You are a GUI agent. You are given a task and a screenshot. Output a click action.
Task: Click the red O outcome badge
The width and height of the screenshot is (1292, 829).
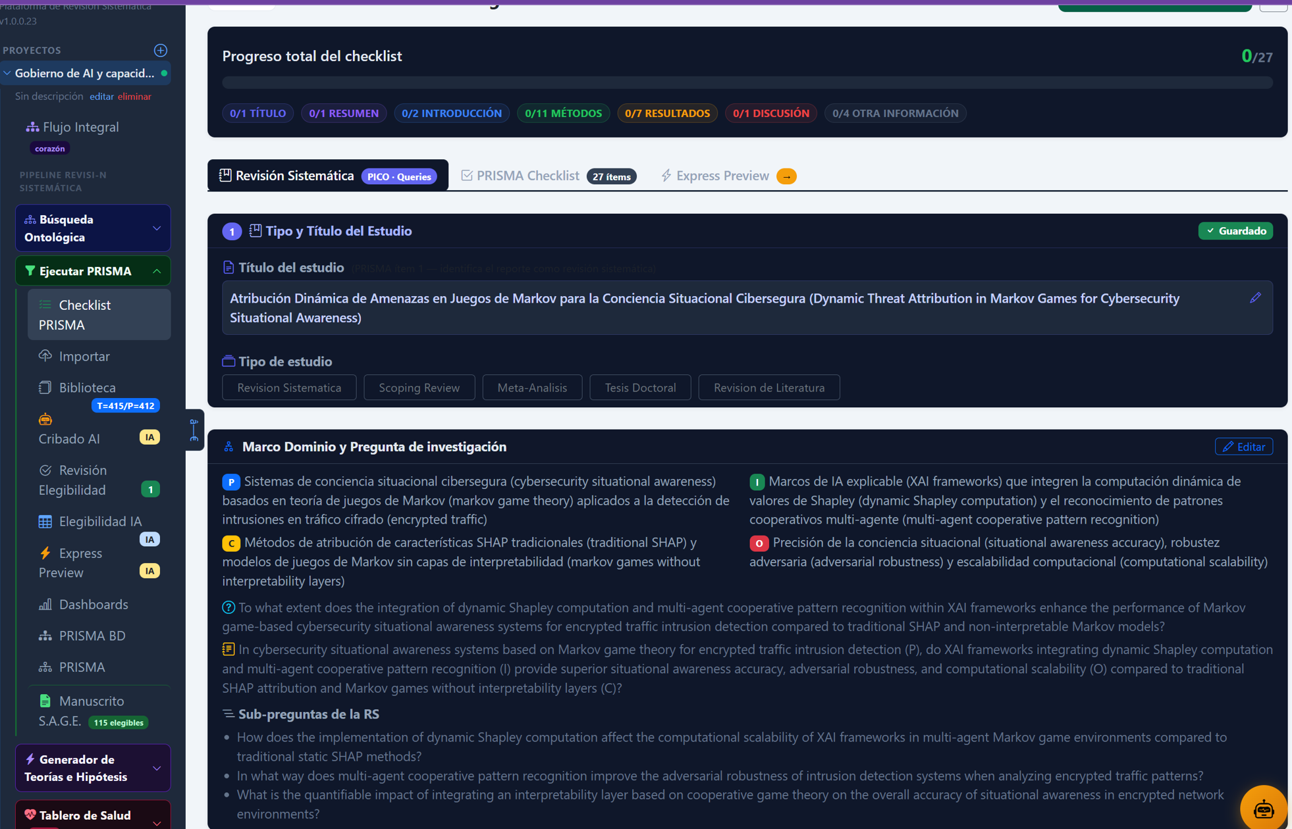coord(759,543)
